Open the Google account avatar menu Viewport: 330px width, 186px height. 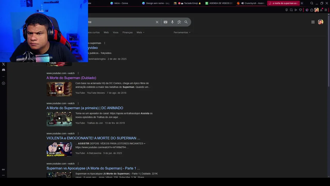click(320, 22)
